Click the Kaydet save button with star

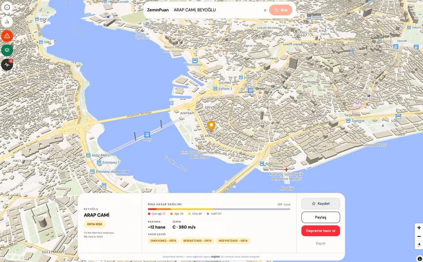(x=320, y=204)
